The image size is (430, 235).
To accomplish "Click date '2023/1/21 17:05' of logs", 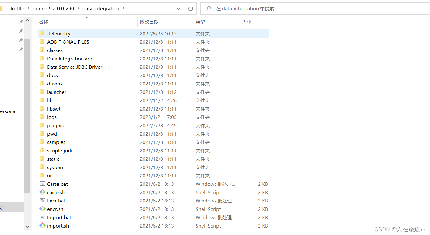I will [x=158, y=117].
